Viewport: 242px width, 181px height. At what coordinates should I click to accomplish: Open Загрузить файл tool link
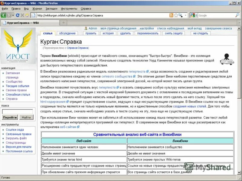[x=16, y=138]
